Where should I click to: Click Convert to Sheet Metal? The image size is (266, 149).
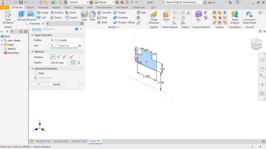pyautogui.click(x=249, y=17)
